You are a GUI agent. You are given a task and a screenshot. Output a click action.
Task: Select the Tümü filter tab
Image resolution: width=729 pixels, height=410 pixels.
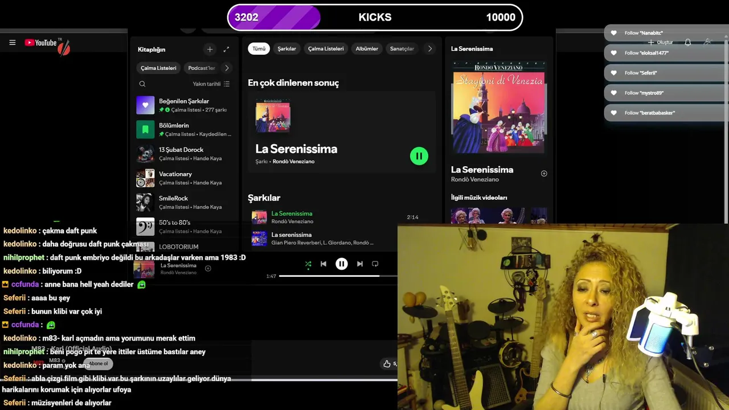coord(259,49)
